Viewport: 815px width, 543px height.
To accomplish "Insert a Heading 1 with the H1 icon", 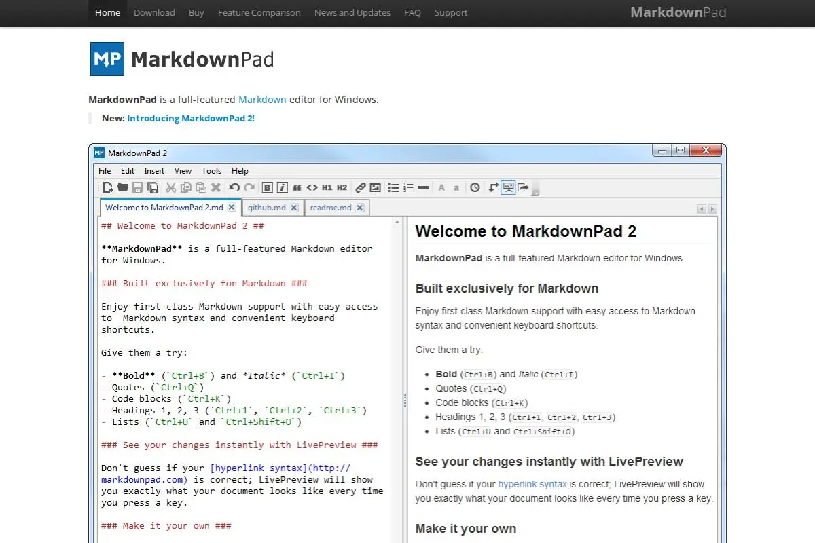I will click(327, 187).
